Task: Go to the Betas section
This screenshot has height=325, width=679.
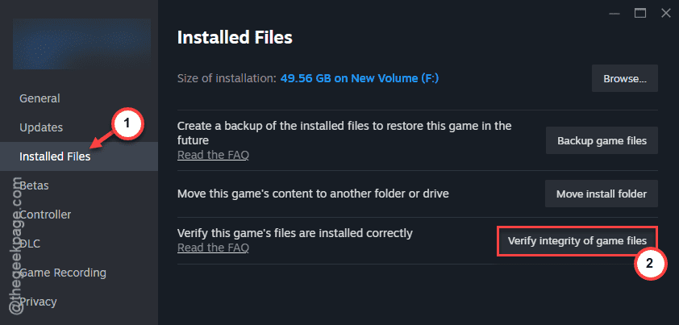Action: (x=34, y=185)
